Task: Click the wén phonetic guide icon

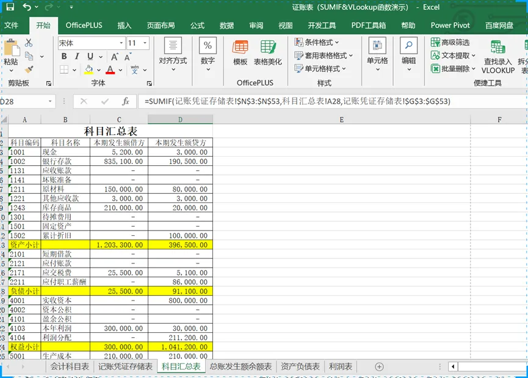Action: pyautogui.click(x=135, y=70)
